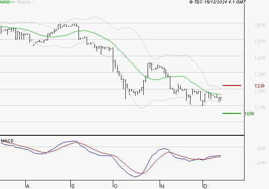This screenshot has width=269, height=189.
Task: Click the 1300 price axis label
Action: point(260,74)
